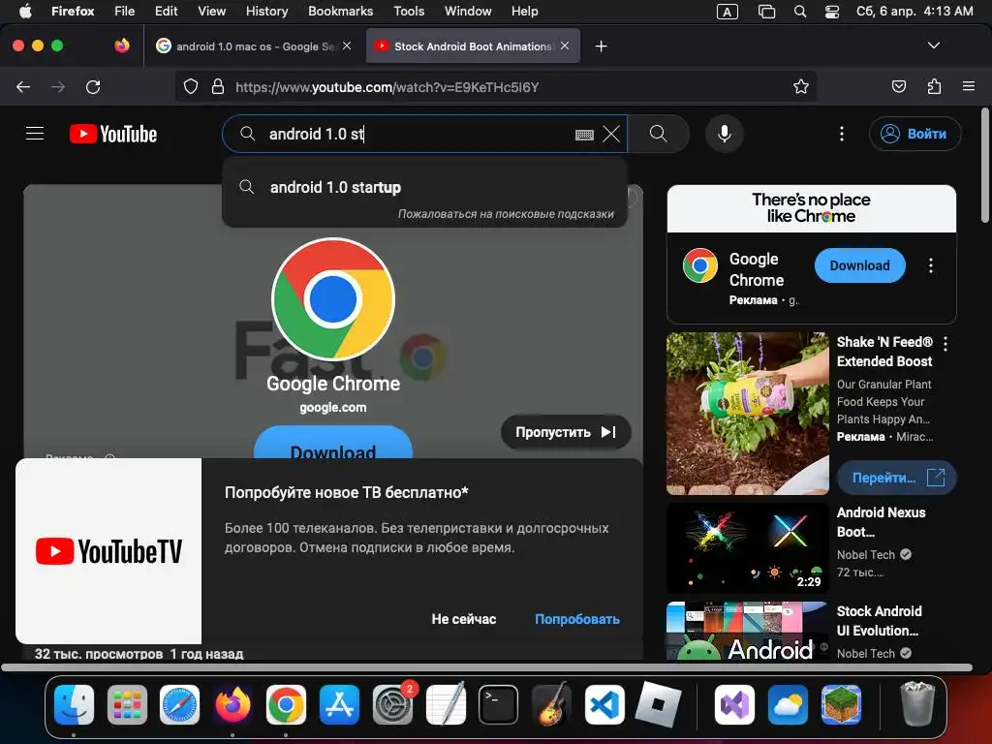Switch to the 'android 1.0 mac os' Google tab

coord(255,46)
